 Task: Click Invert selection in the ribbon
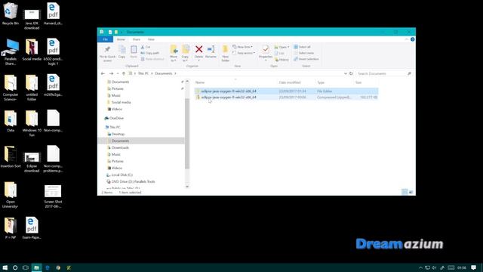coord(306,59)
